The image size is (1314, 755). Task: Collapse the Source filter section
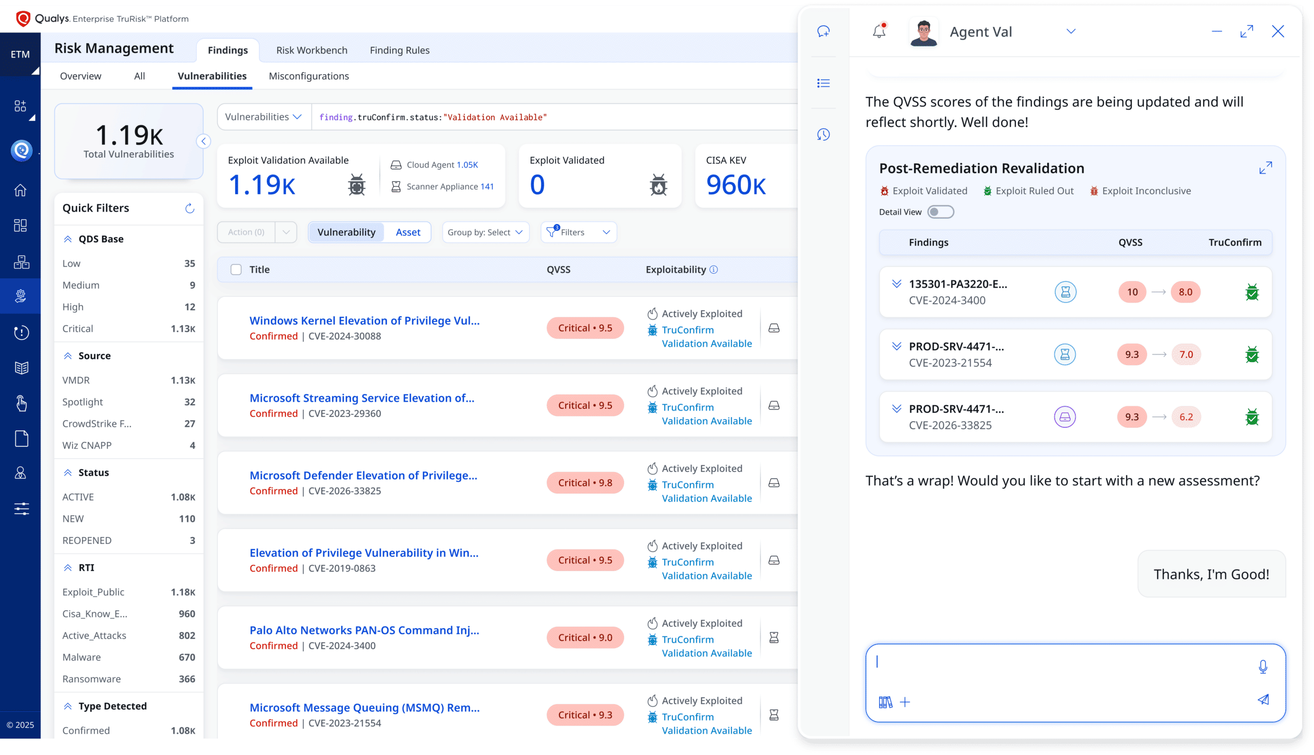tap(68, 356)
